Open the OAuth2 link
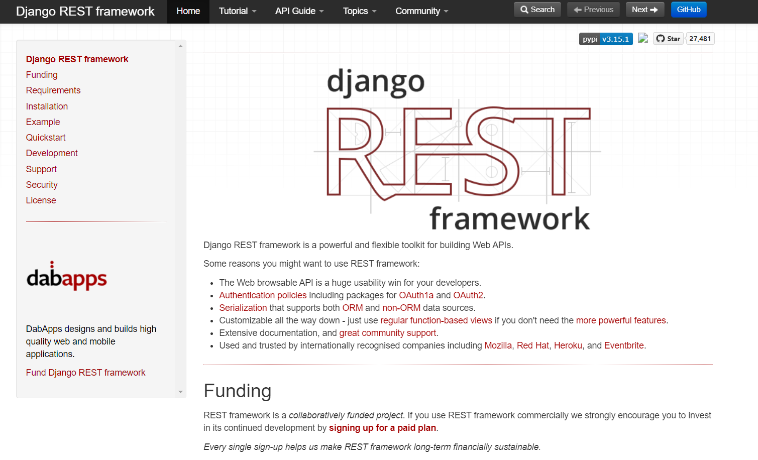The width and height of the screenshot is (758, 460). 468,295
